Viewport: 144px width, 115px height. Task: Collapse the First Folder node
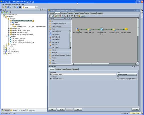coord(4,17)
